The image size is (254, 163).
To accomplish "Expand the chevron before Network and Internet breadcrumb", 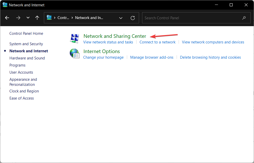I will click(x=72, y=18).
